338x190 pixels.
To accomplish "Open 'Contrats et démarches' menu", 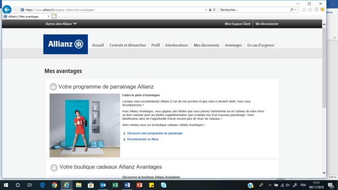I will tap(127, 45).
